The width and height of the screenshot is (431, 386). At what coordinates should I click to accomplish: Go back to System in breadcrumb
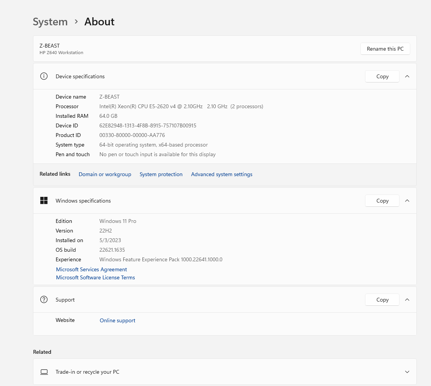point(50,22)
